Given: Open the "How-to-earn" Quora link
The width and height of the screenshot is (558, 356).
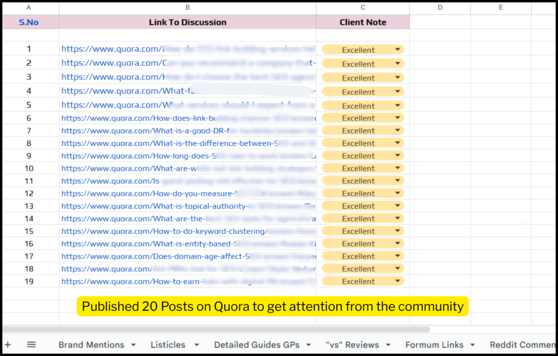Looking at the screenshot, I should (x=189, y=281).
